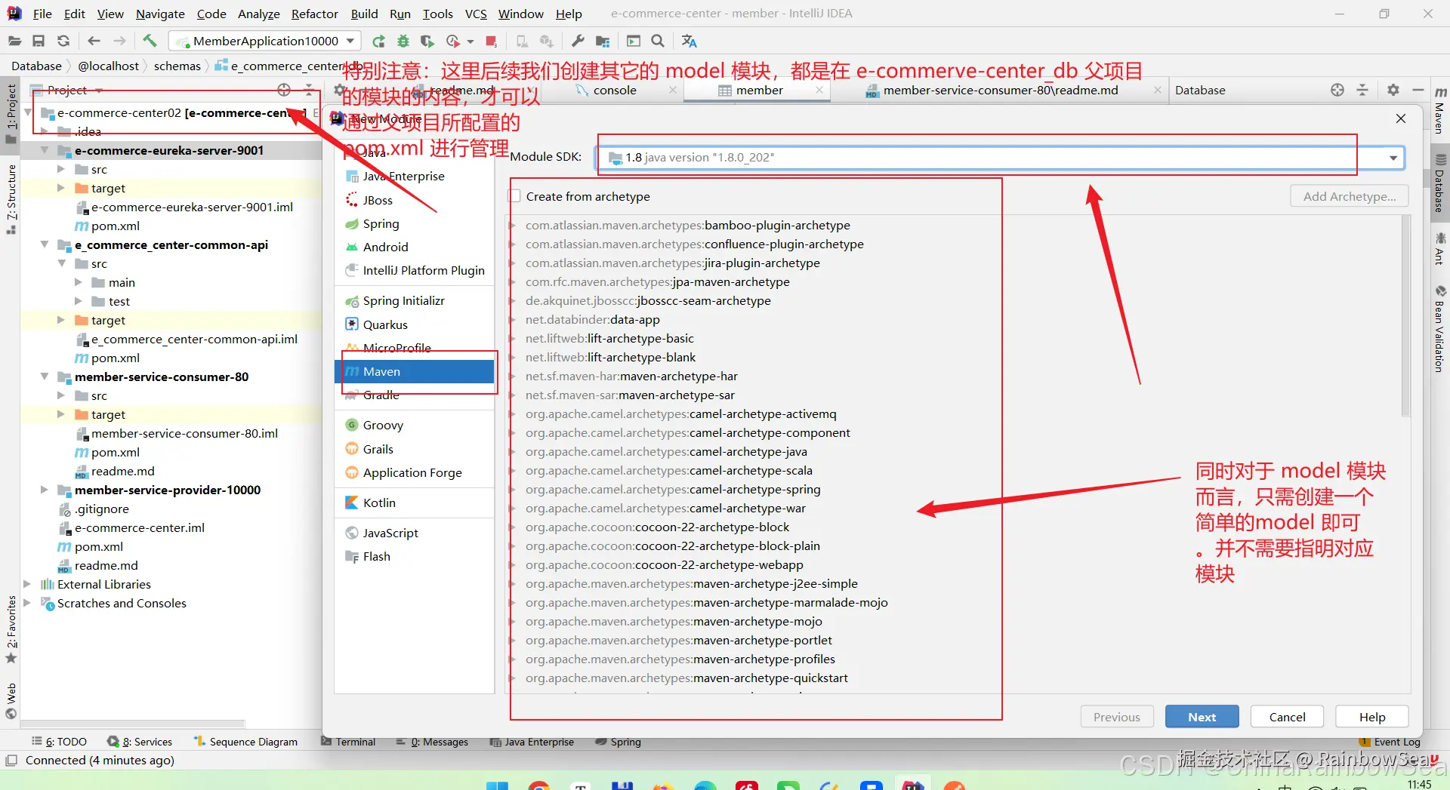Open the File menu
Image resolution: width=1450 pixels, height=790 pixels.
(42, 14)
